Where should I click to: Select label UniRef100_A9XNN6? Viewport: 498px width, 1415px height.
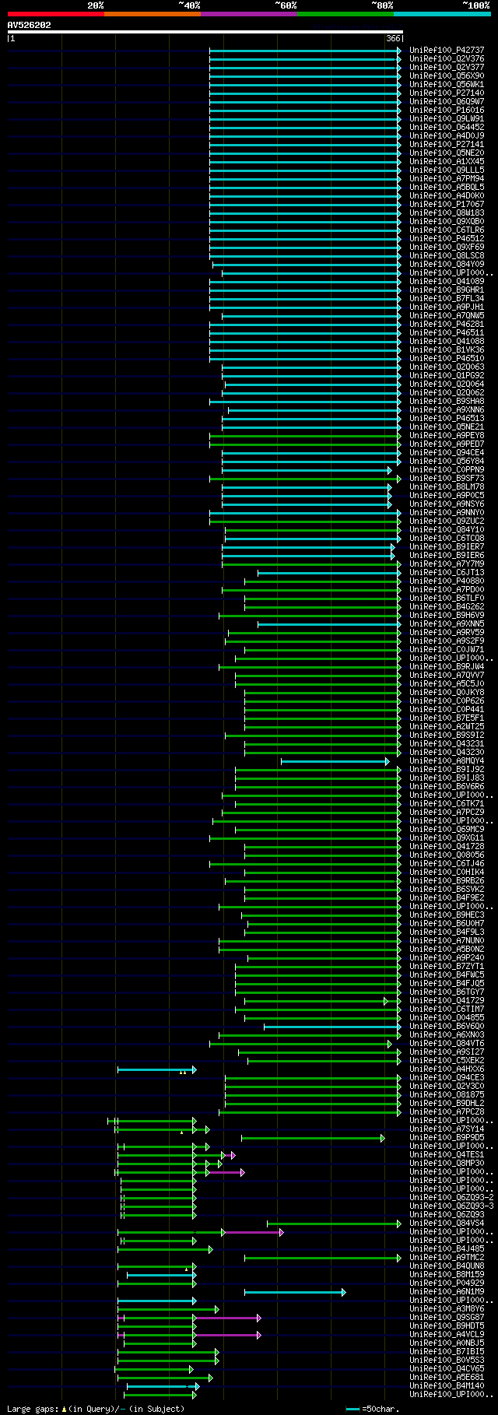click(447, 410)
